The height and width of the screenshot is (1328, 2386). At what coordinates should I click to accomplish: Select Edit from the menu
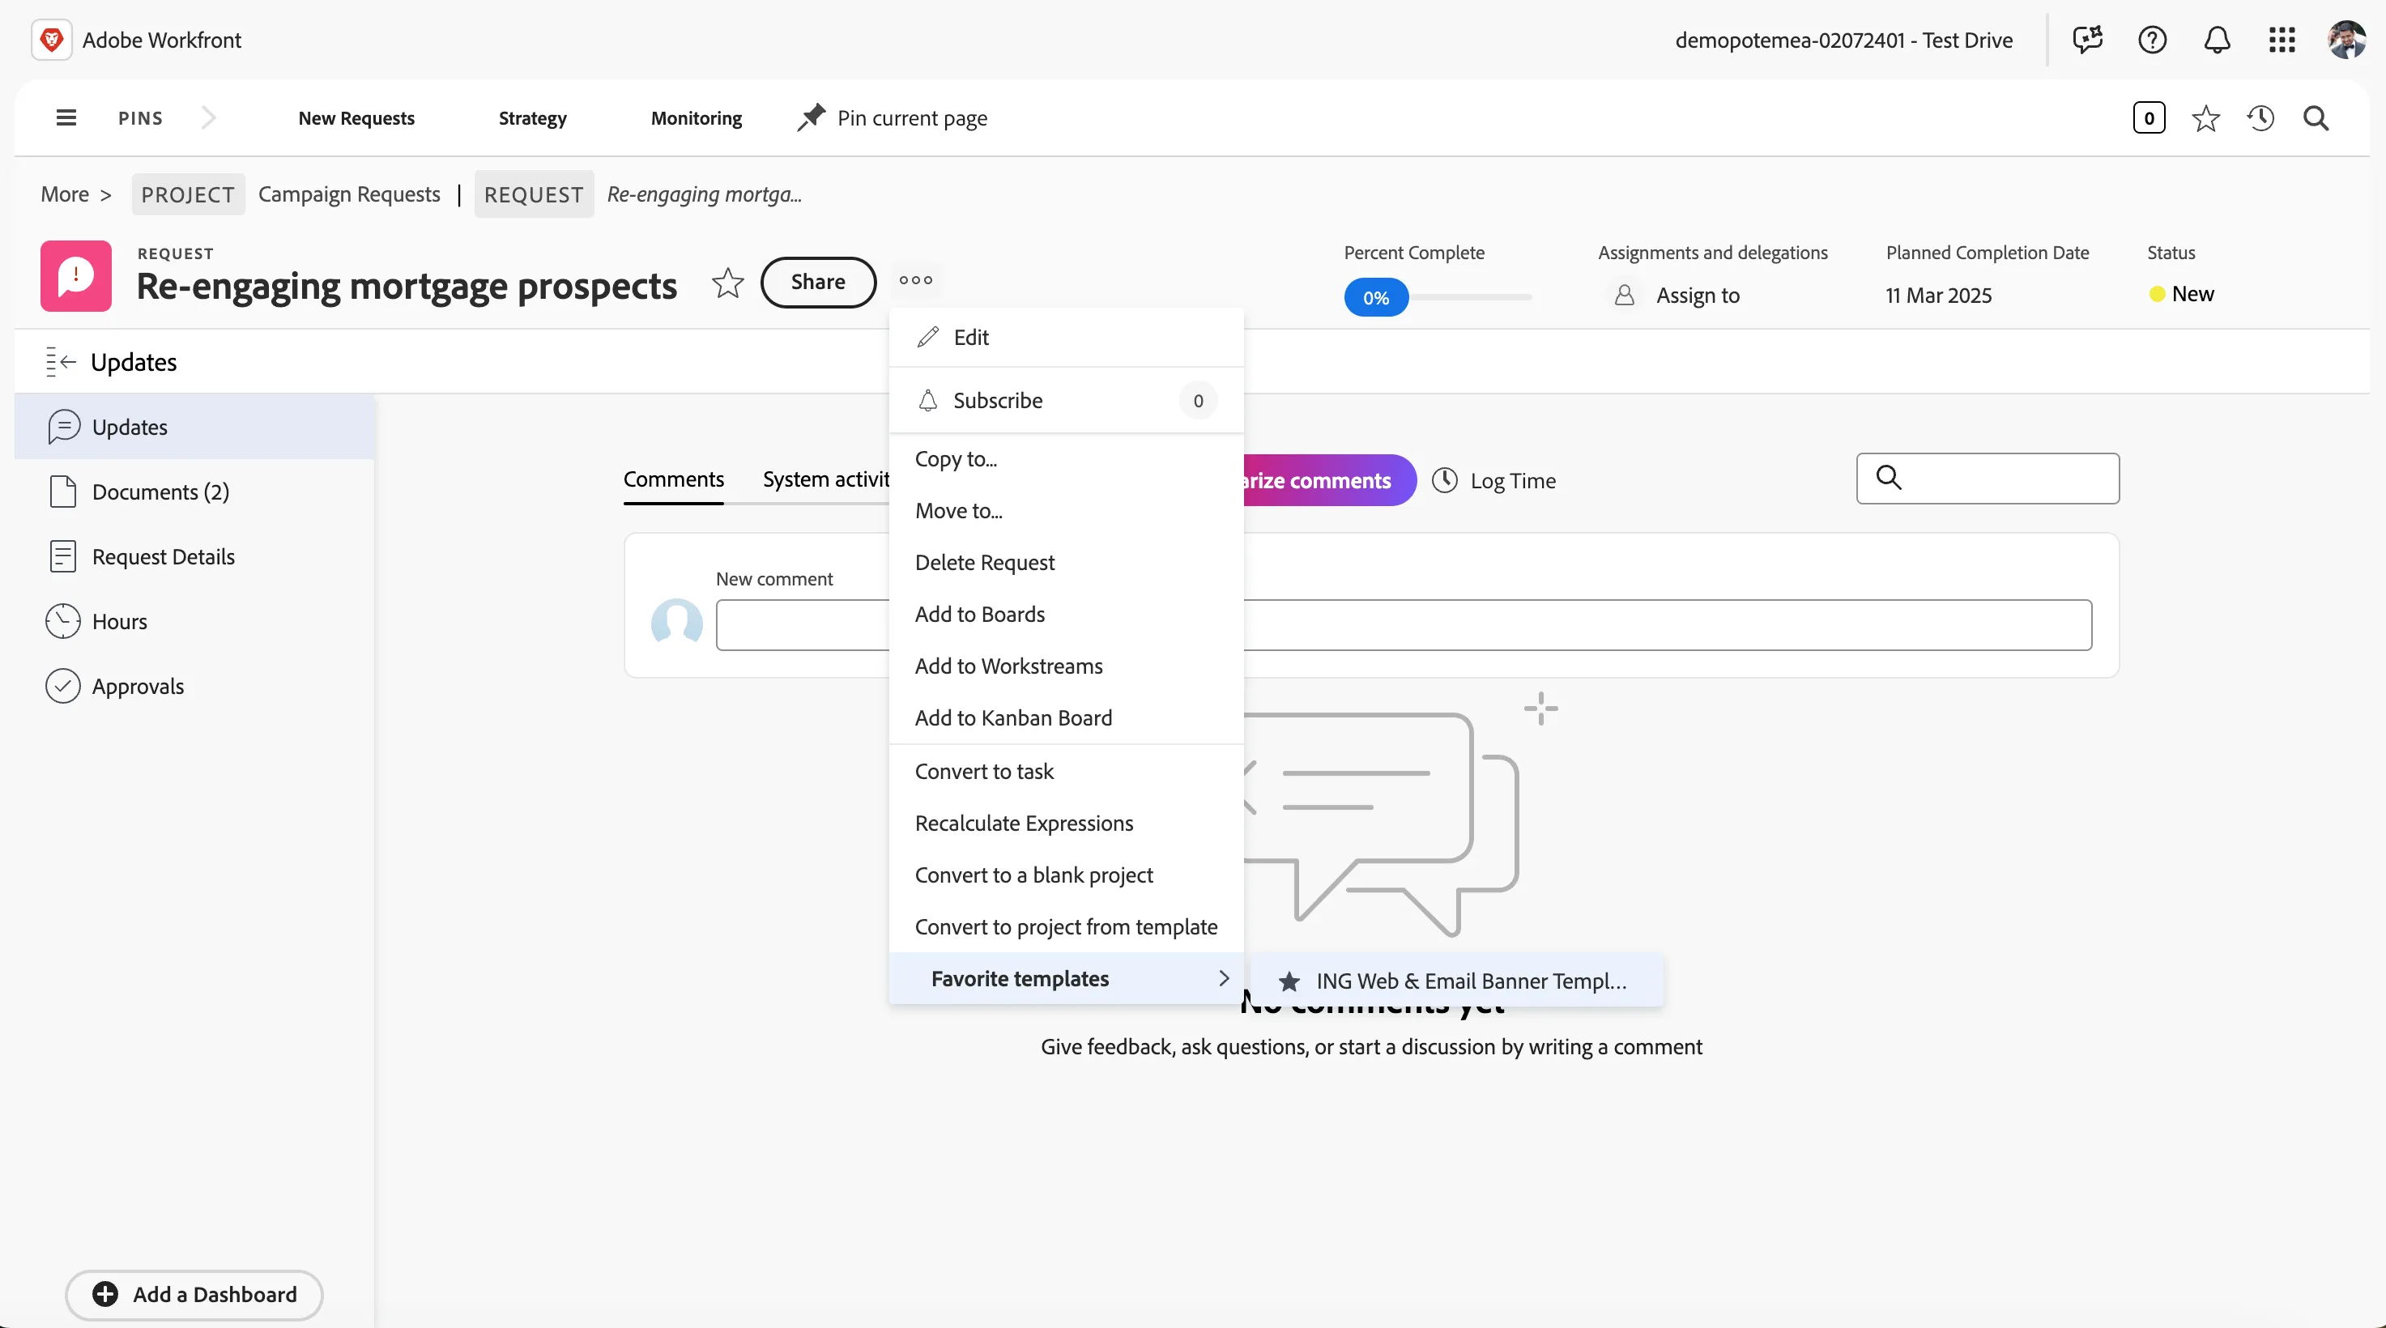click(1066, 337)
